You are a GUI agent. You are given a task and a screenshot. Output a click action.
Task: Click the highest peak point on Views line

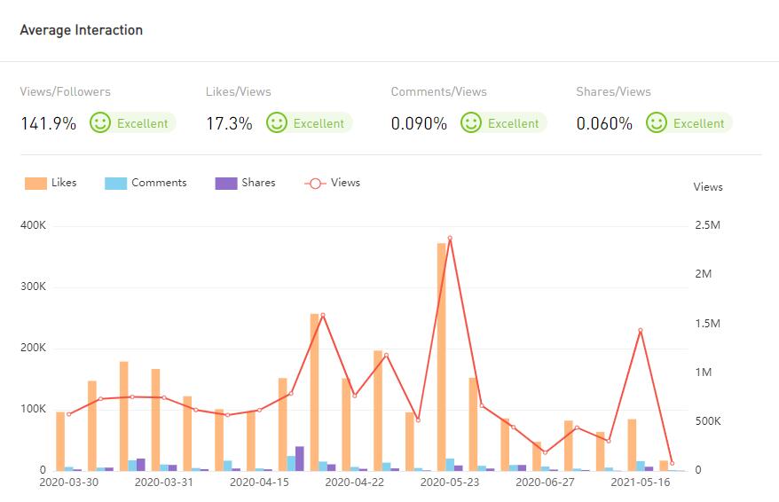tap(450, 238)
